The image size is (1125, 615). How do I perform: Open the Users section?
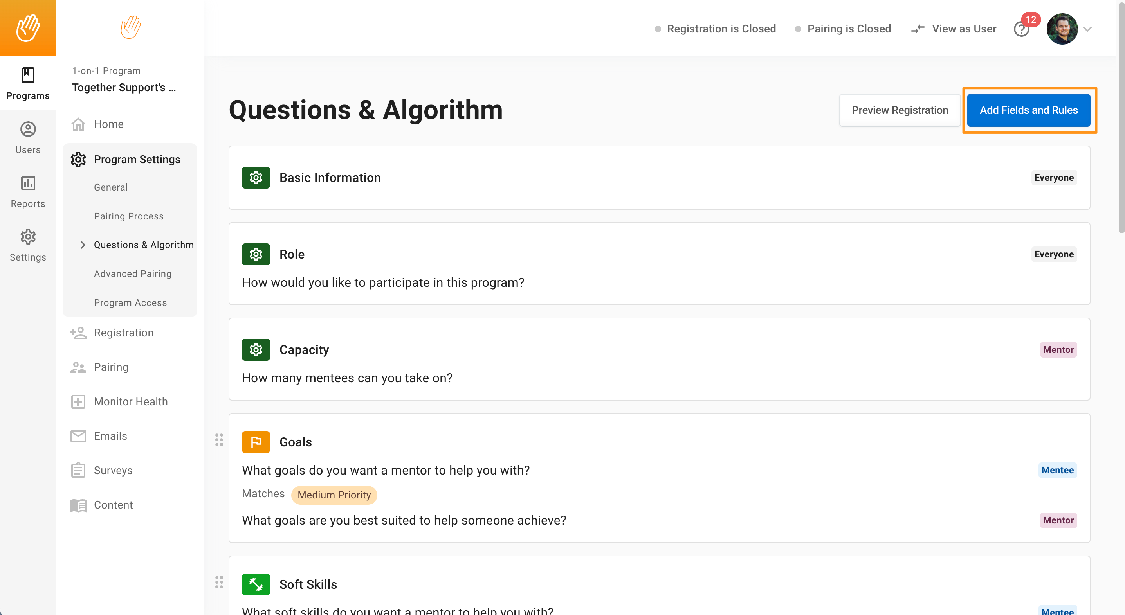(x=28, y=137)
